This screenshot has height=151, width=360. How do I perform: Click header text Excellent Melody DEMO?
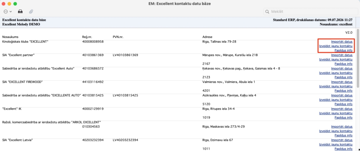21,24
